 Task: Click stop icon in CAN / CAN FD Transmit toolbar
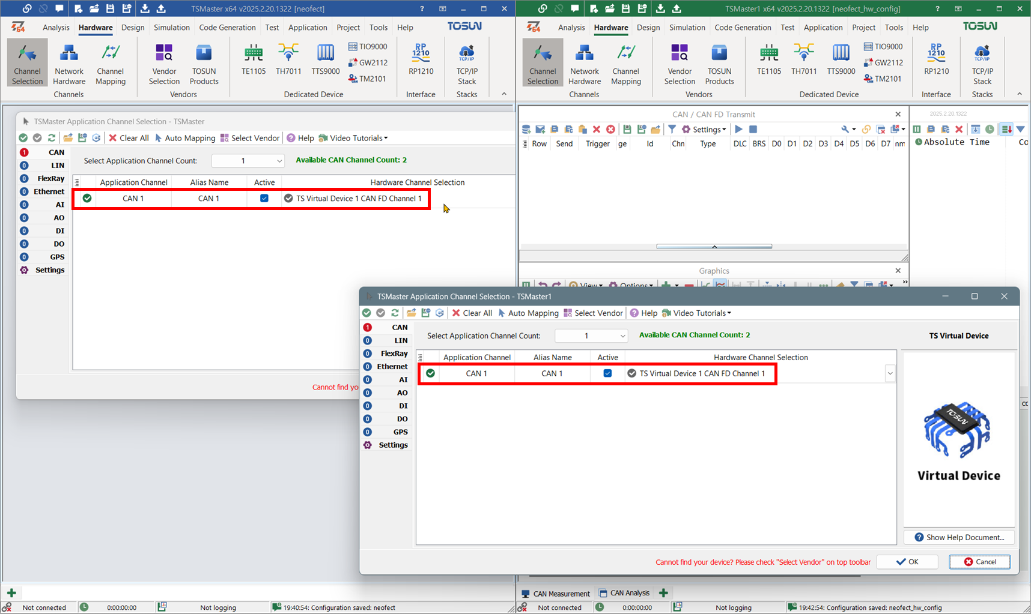click(753, 129)
